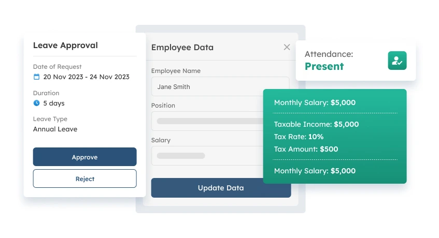Image resolution: width=439 pixels, height=238 pixels.
Task: Click the 5 days duration text
Action: 54,103
